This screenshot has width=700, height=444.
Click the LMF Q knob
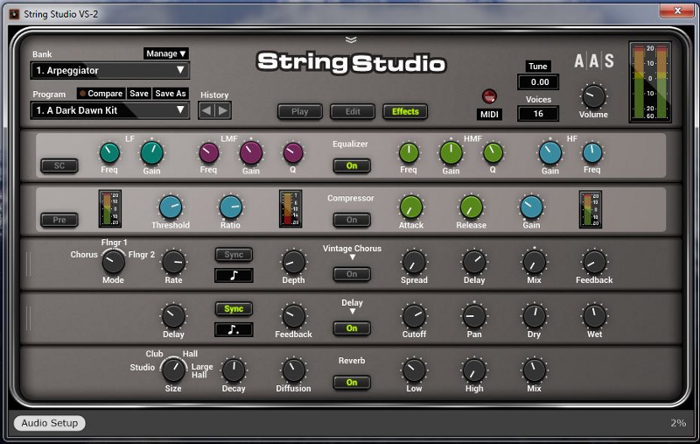pyautogui.click(x=293, y=152)
